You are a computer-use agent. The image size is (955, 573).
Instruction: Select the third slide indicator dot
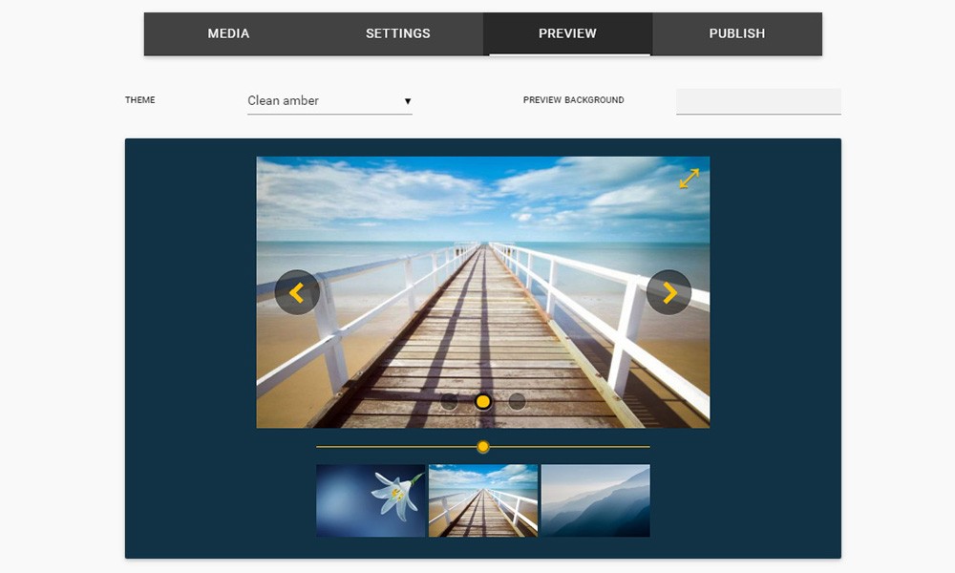click(x=517, y=402)
